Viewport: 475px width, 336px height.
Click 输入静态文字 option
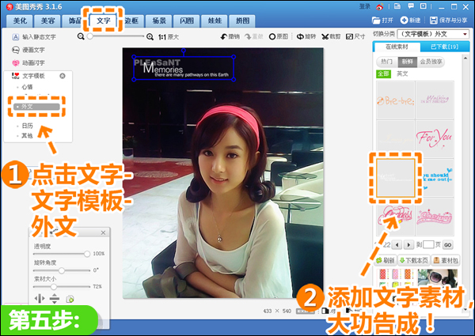(34, 37)
